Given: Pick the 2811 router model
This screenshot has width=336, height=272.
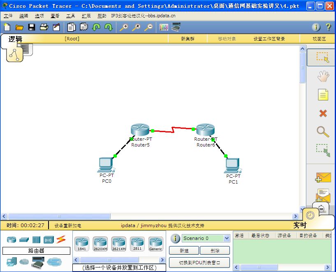Looking at the screenshot, I should coord(137,244).
